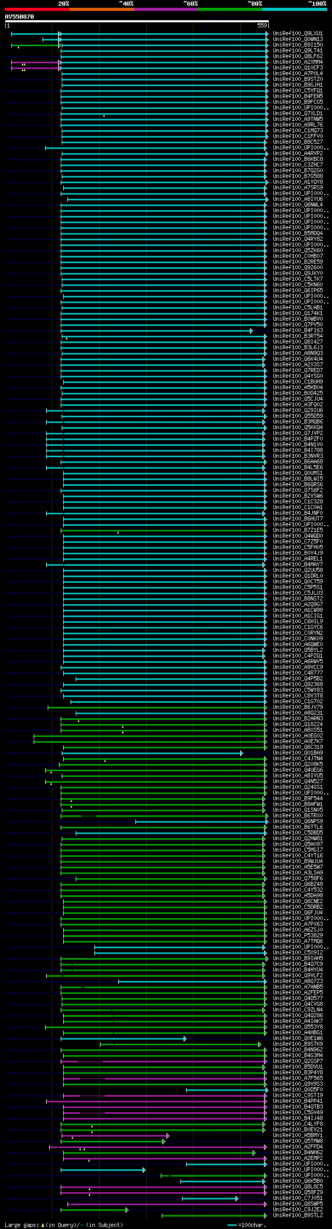Select the UniRef100_C1G702 label
Screen dimensions: 332x1229
point(298,701)
